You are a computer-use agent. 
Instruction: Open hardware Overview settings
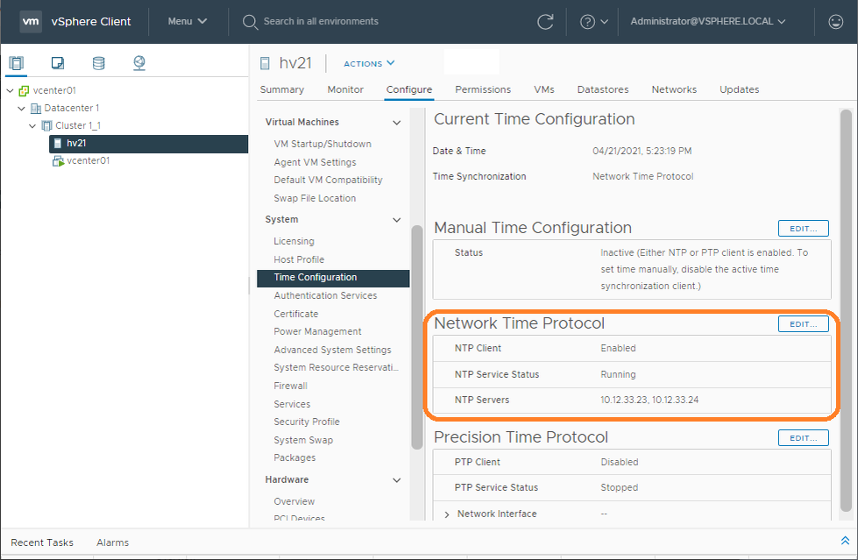pyautogui.click(x=294, y=501)
